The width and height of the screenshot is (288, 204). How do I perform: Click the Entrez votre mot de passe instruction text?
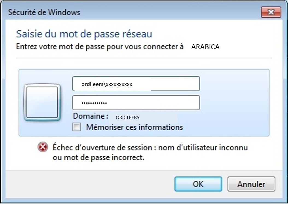(x=100, y=47)
